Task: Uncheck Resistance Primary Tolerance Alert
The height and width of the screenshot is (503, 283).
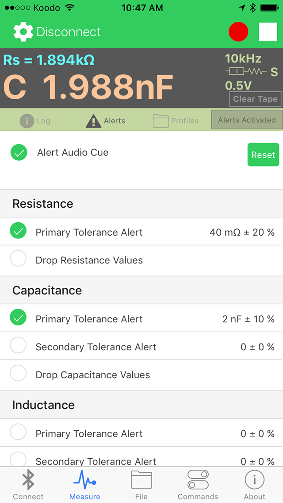Action: coord(18,231)
